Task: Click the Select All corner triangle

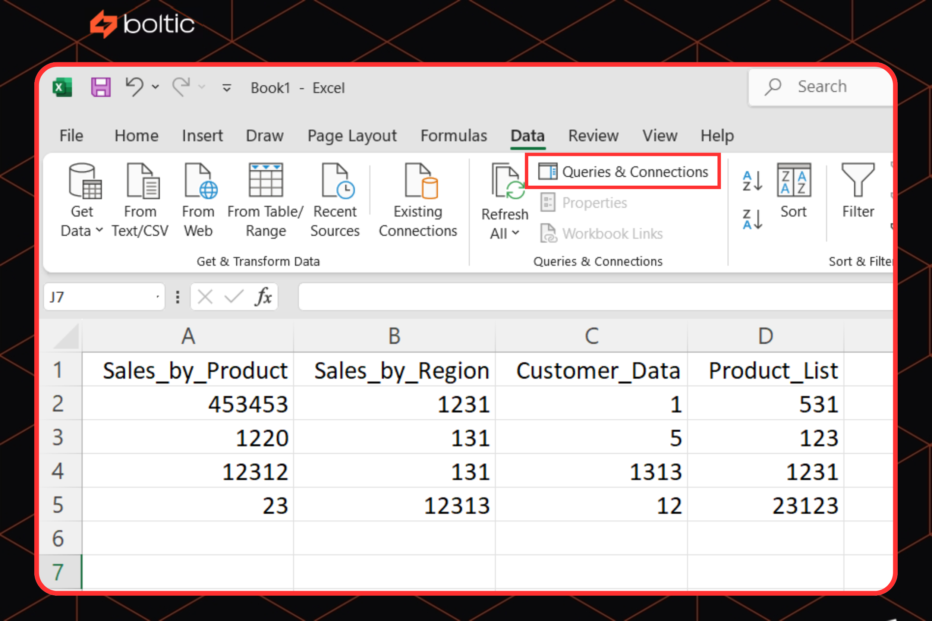Action: (x=65, y=336)
